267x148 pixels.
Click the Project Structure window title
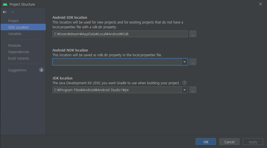[22, 4]
